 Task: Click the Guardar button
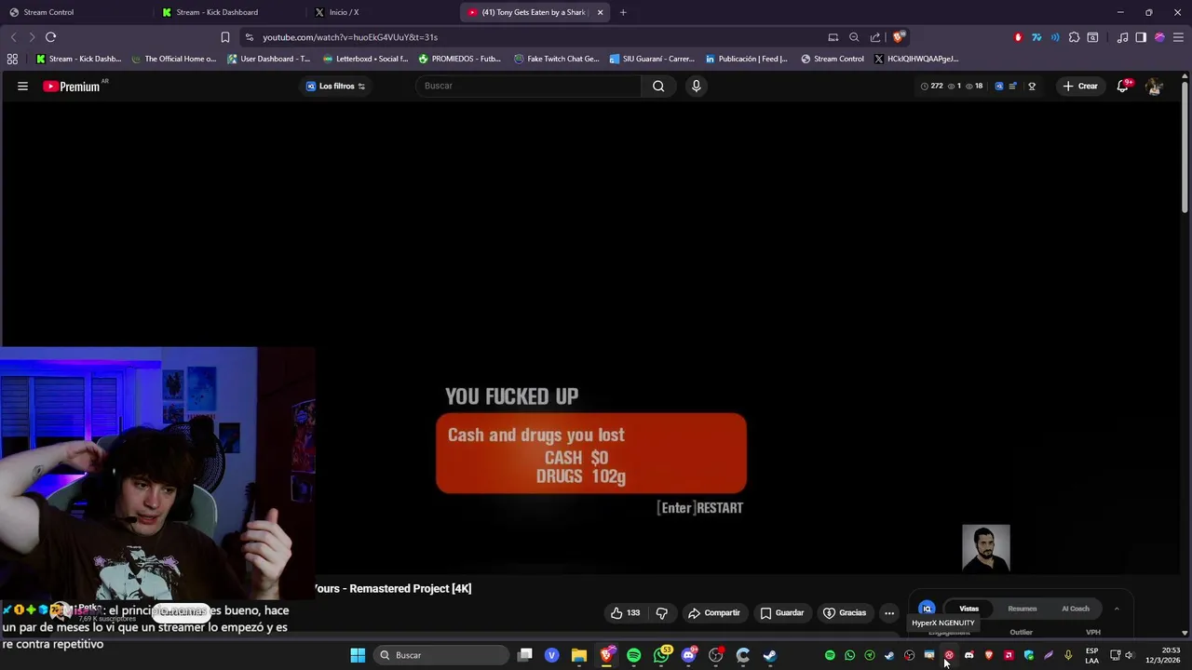pyautogui.click(x=782, y=612)
